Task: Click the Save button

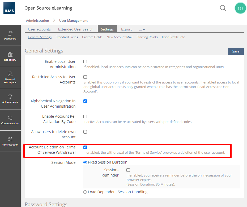Action: pos(236,51)
